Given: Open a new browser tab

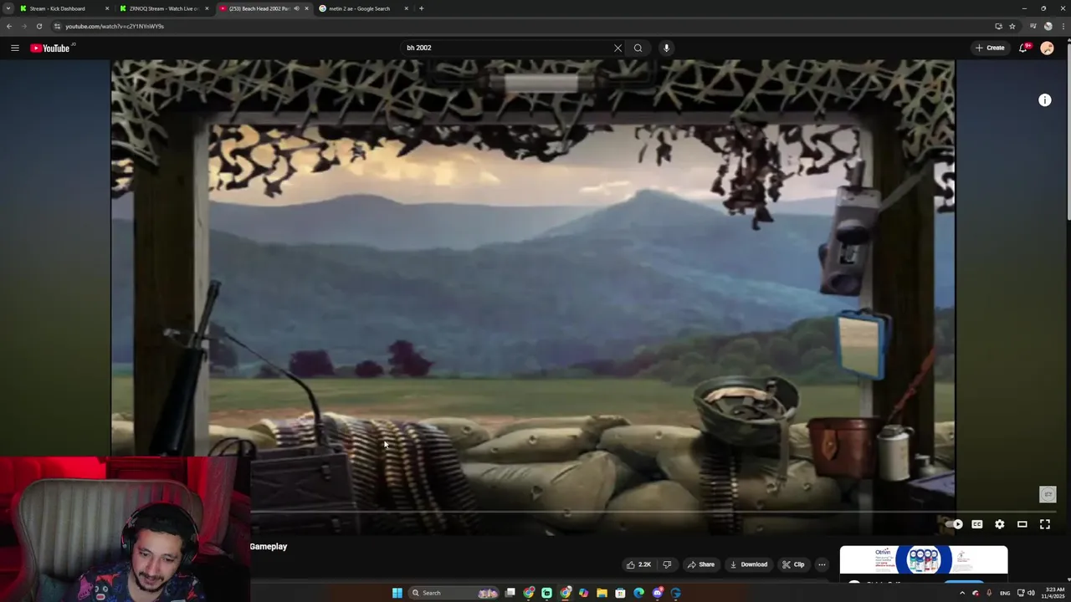Looking at the screenshot, I should coord(421,8).
